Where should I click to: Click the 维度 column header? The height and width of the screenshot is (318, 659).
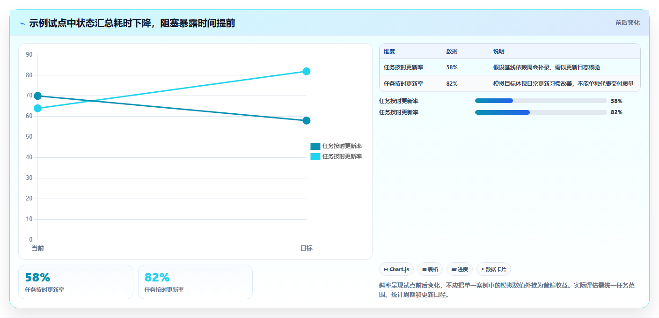389,52
